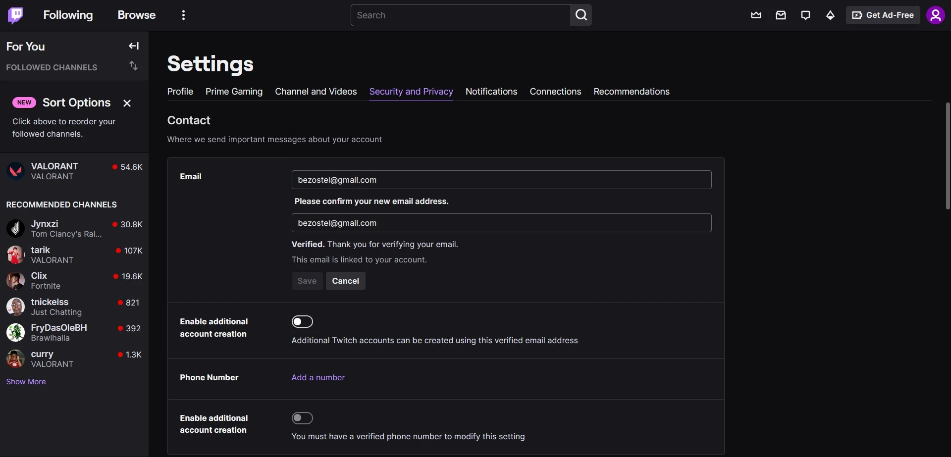Click the Cancel email button
The width and height of the screenshot is (951, 457).
click(346, 281)
